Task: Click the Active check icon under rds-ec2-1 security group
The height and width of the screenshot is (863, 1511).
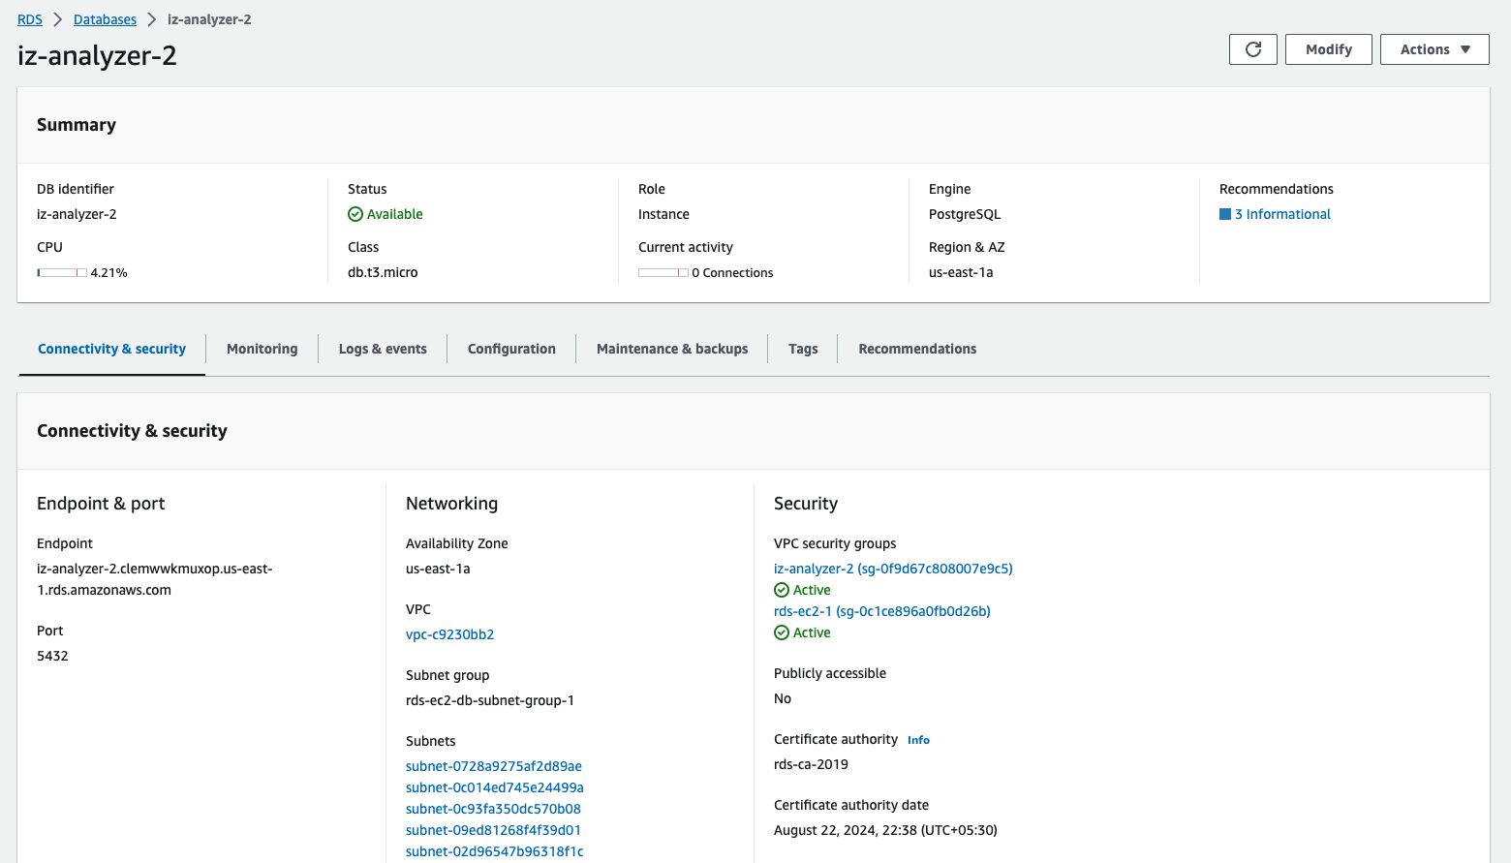Action: click(782, 632)
